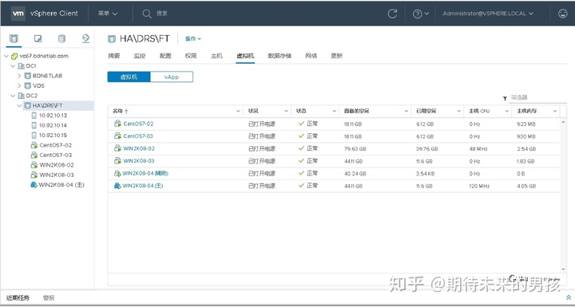The image size is (575, 307).
Task: Click the DC1 datacenter icon in tree
Action: [22, 66]
